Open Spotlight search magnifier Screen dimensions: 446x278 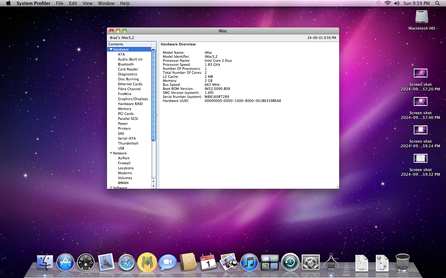(437, 3)
